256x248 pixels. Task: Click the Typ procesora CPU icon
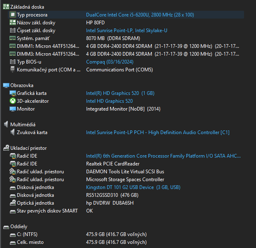coord(12,15)
